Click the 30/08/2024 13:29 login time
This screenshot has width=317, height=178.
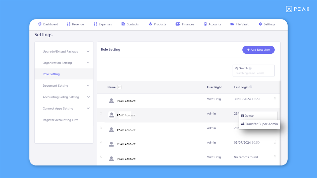click(247, 99)
